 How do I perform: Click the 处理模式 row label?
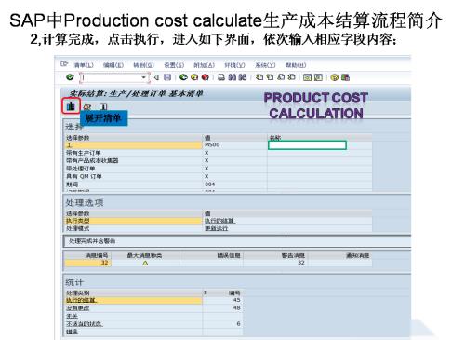[x=78, y=228]
